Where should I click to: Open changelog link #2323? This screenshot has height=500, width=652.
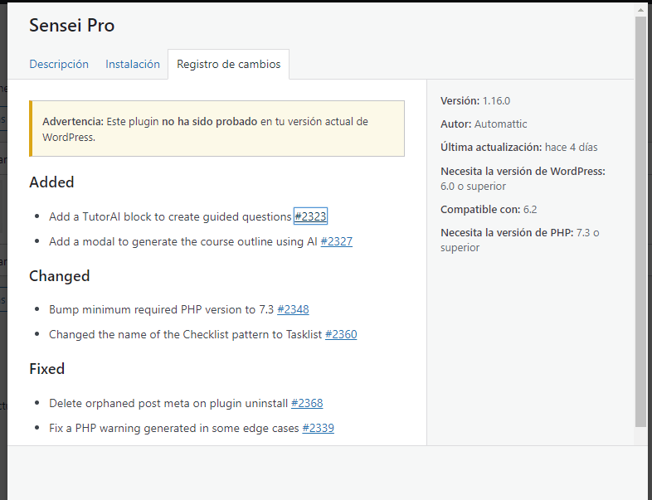pos(310,216)
